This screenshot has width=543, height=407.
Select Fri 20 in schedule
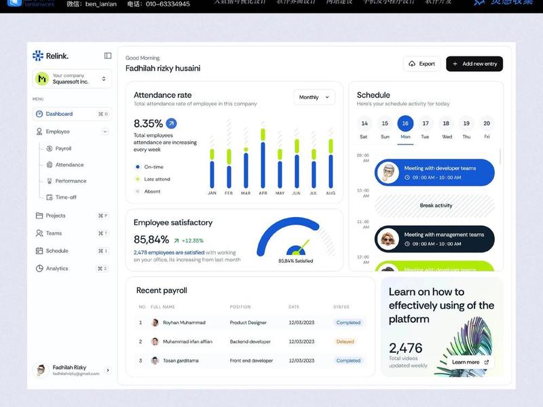pos(487,128)
